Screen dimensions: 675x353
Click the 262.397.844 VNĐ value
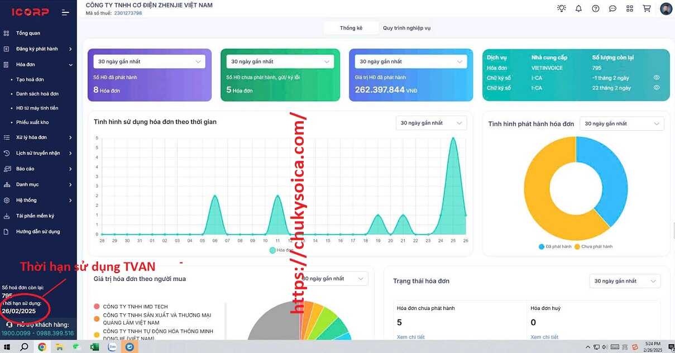pos(386,89)
